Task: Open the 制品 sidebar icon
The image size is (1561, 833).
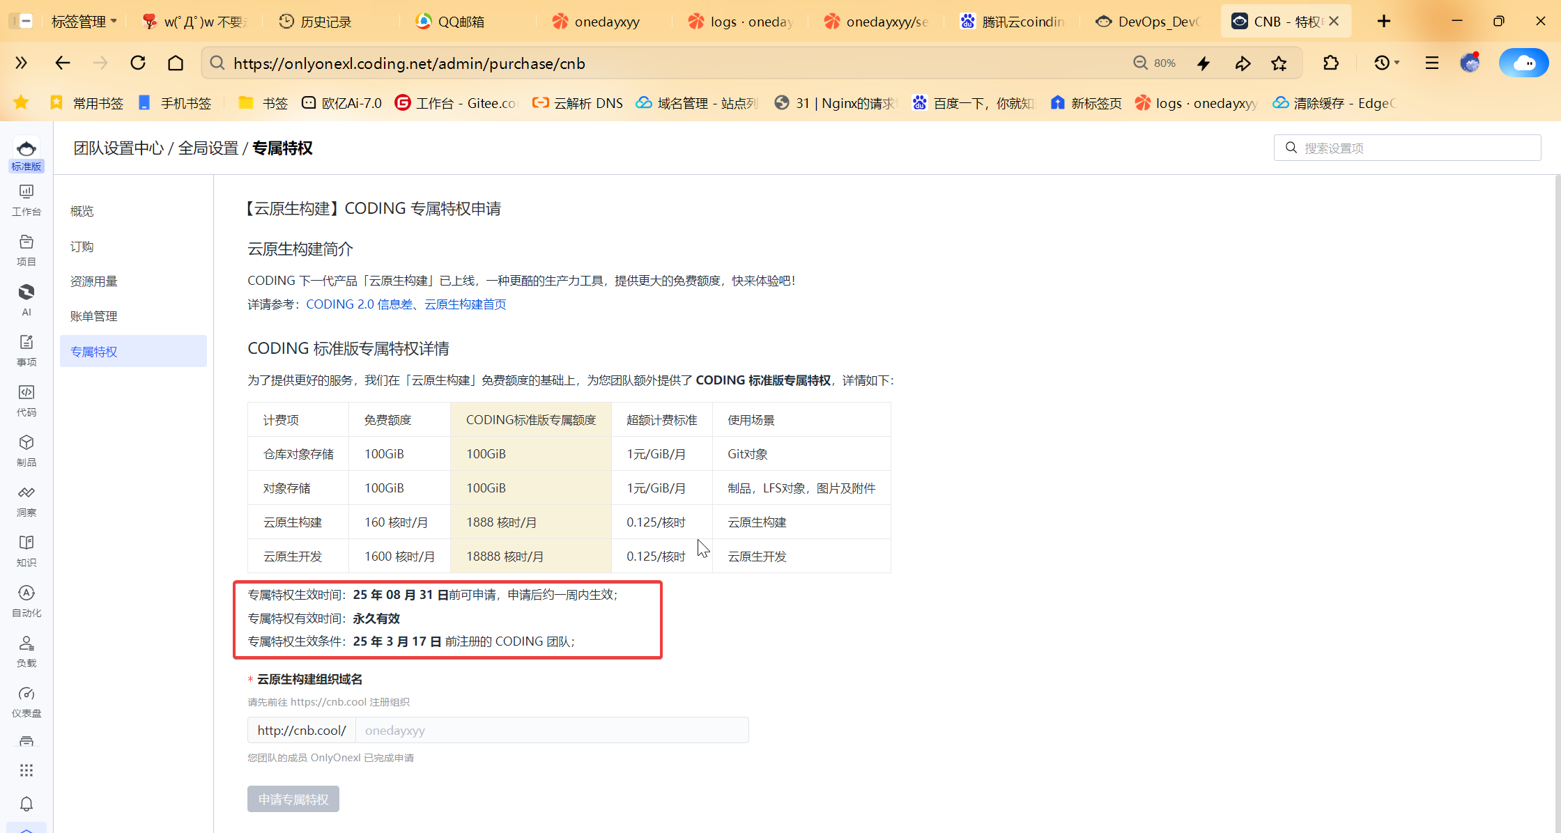Action: pyautogui.click(x=26, y=451)
